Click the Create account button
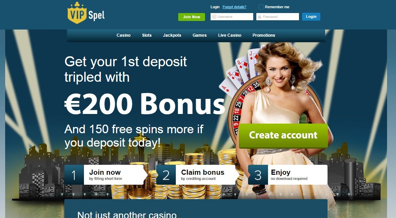The height and width of the screenshot is (218, 396). click(x=283, y=135)
